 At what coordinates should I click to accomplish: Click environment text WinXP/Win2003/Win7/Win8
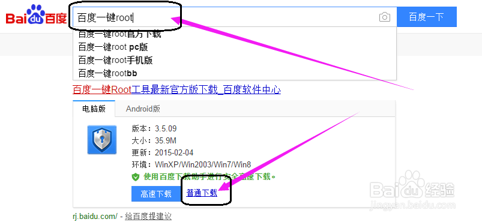203,165
